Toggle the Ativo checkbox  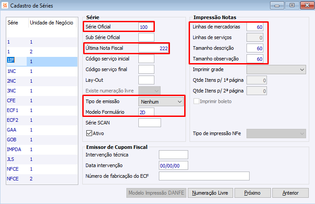point(89,133)
